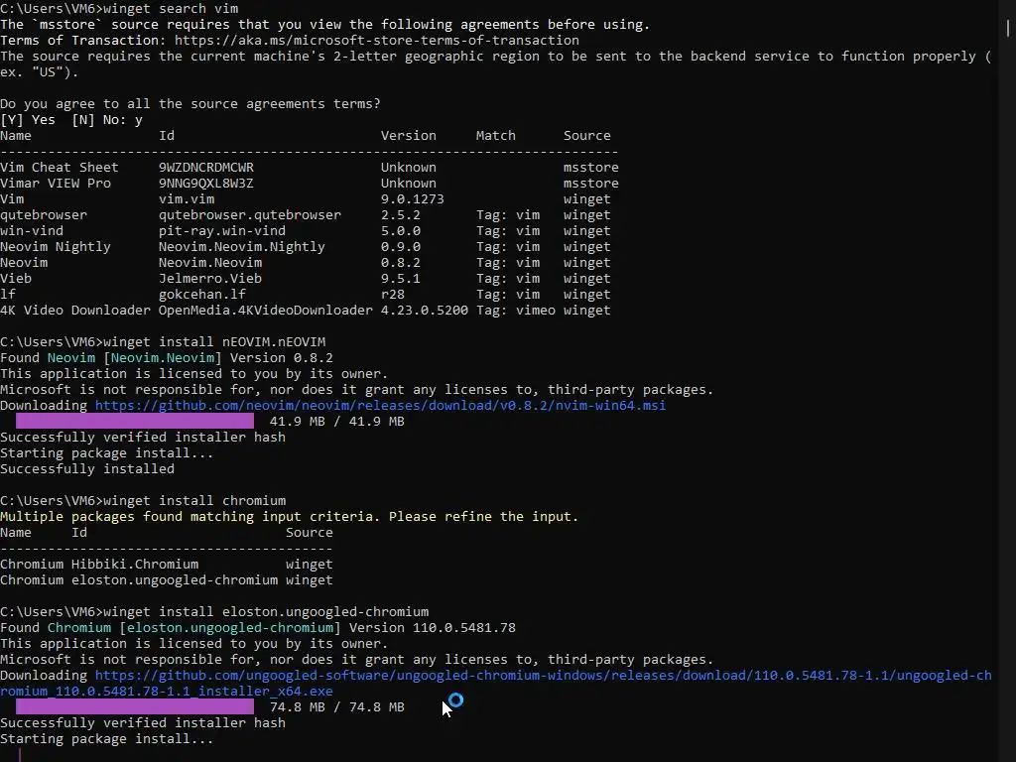Click the 'winget install chromium' command
The width and height of the screenshot is (1016, 762).
pos(194,501)
